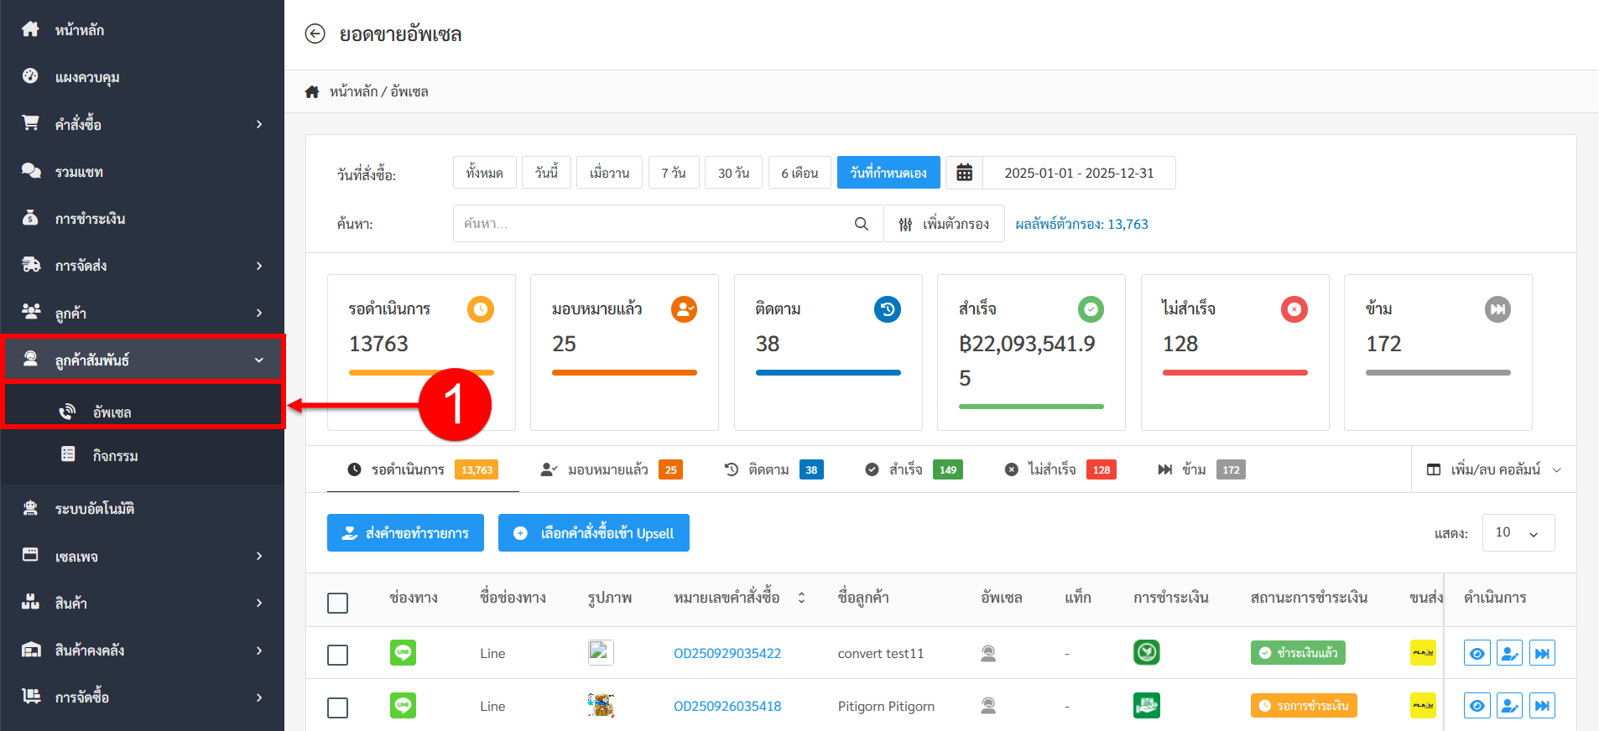
Task: Open order link OD250926035418
Action: pos(727,706)
